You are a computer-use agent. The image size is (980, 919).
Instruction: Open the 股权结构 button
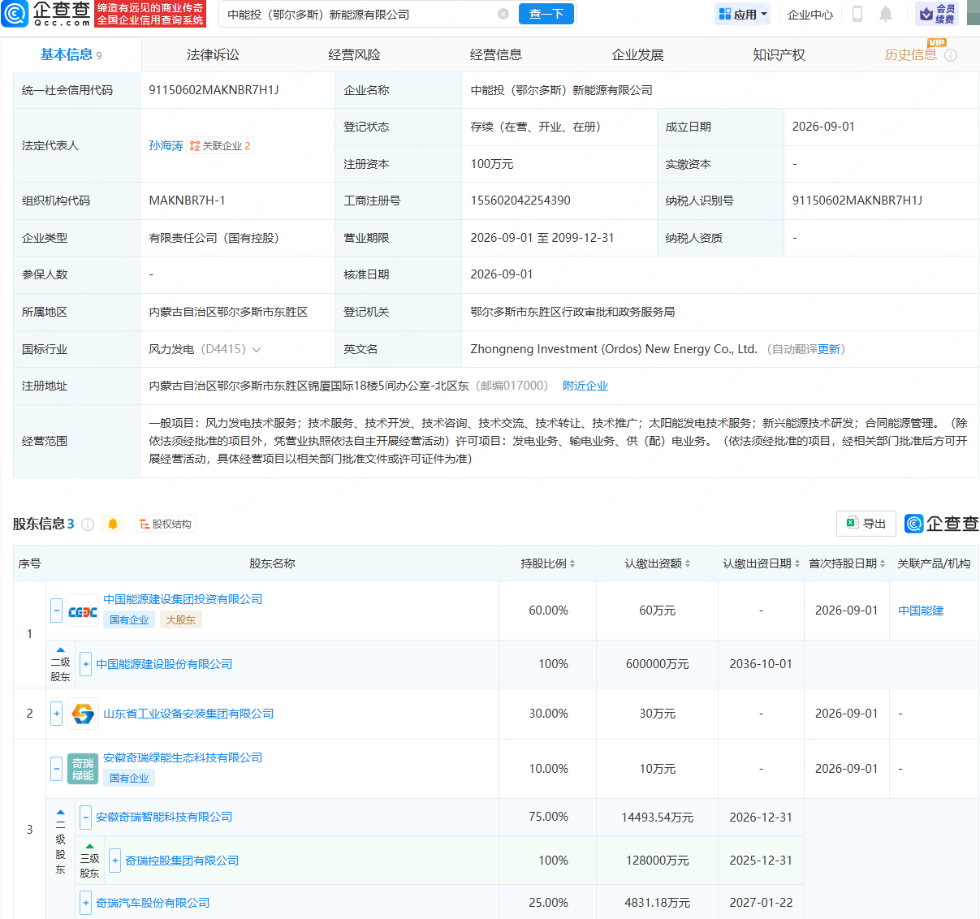166,524
